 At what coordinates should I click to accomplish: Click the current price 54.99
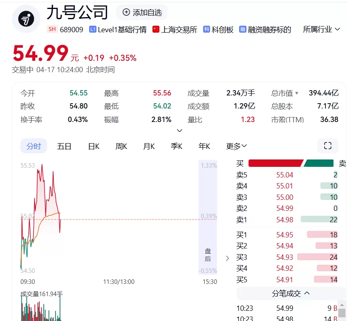pyautogui.click(x=40, y=53)
